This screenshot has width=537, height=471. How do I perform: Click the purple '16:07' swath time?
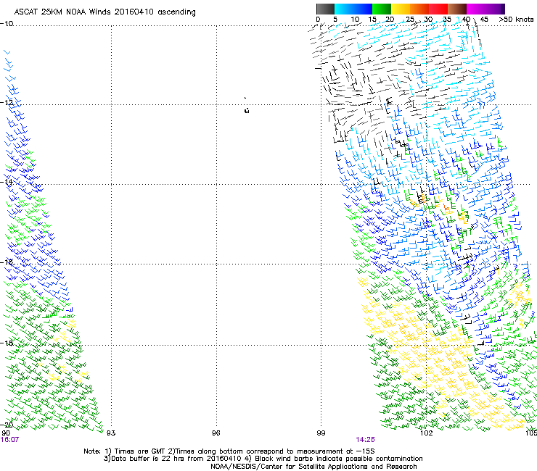pos(9,440)
